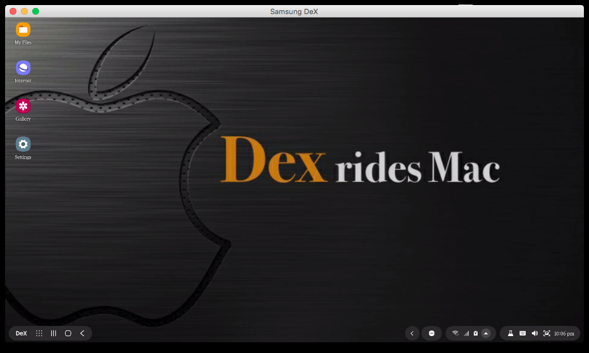Open the notifications bubble icon

(x=431, y=333)
